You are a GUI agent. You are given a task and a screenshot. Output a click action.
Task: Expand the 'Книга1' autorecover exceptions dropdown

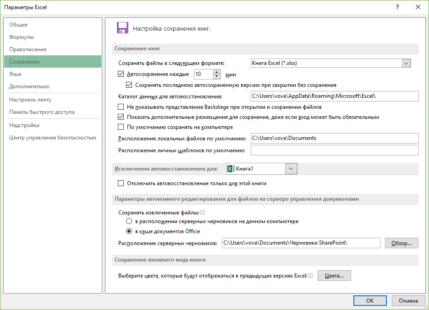pyautogui.click(x=291, y=169)
